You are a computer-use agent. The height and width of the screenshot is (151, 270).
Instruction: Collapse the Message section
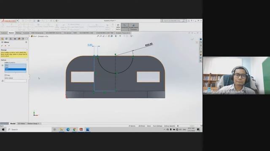(27, 50)
